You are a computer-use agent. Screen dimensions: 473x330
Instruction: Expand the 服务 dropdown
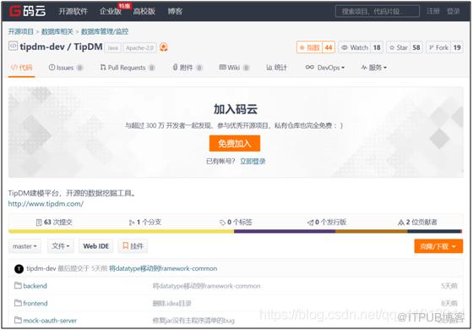(x=373, y=68)
